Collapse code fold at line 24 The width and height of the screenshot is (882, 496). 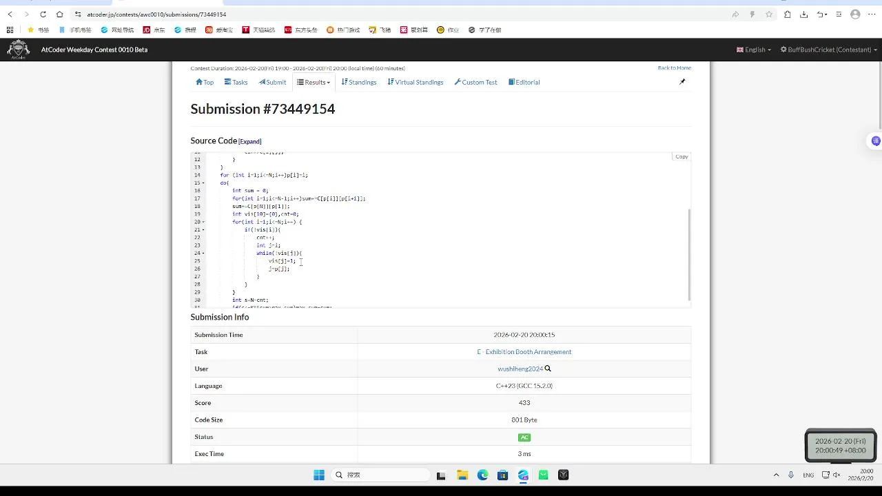pos(203,253)
